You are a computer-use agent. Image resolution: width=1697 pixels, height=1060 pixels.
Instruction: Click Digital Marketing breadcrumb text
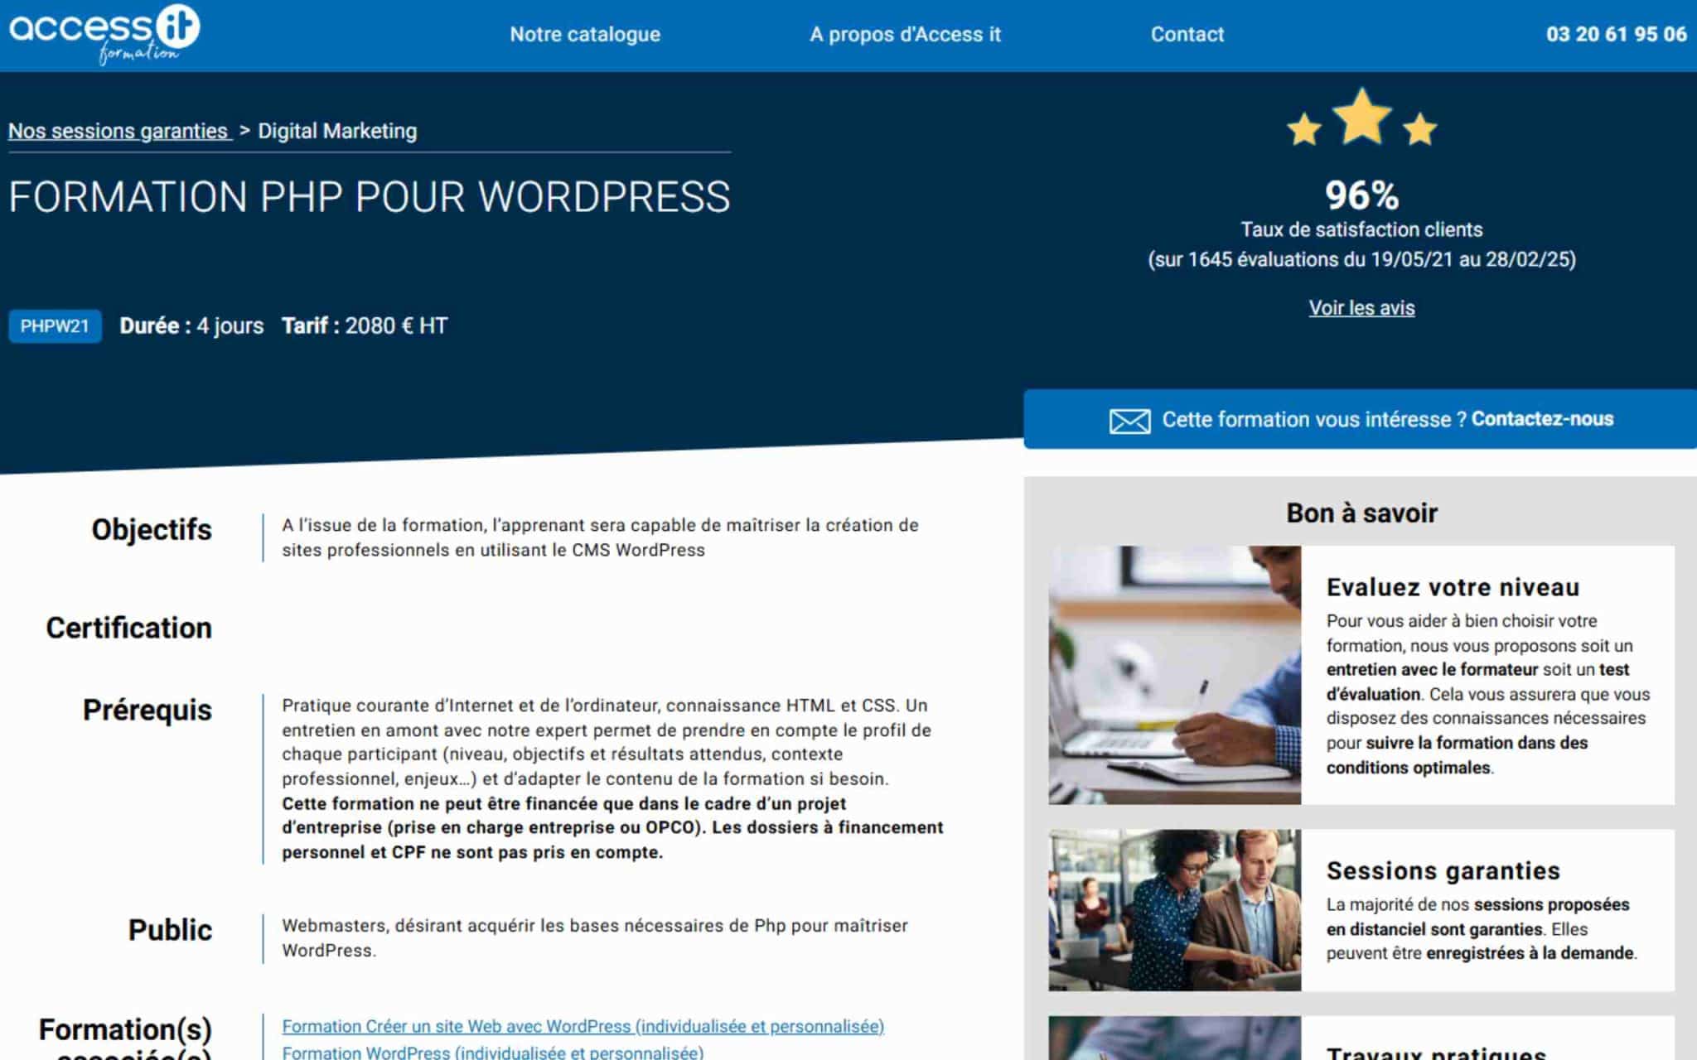tap(337, 131)
